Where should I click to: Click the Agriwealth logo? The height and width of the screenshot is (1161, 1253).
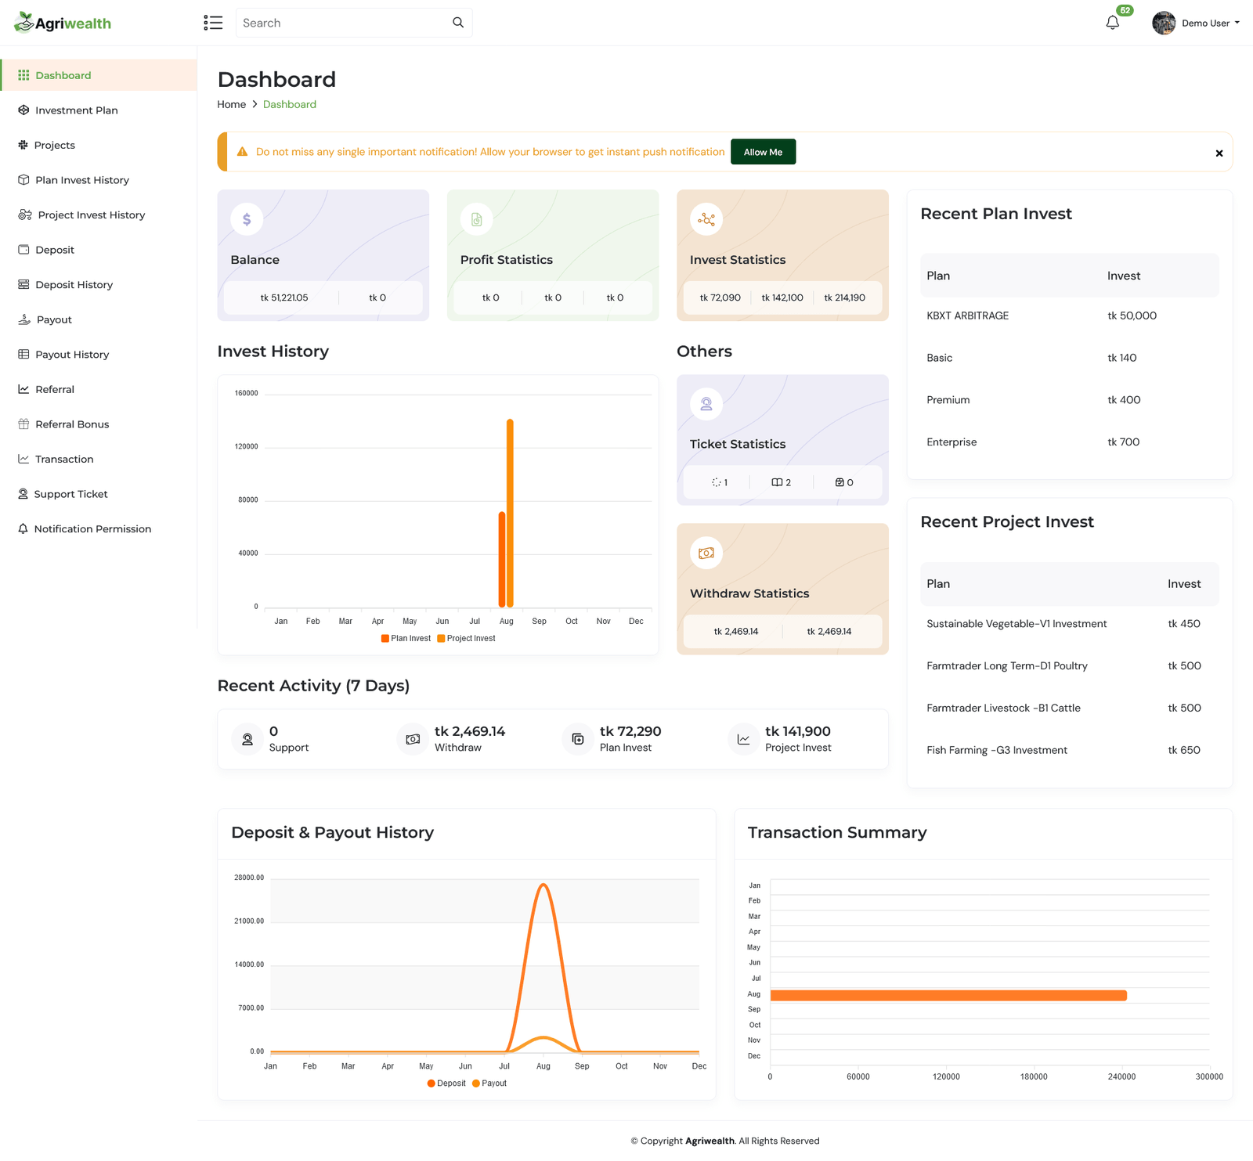63,23
